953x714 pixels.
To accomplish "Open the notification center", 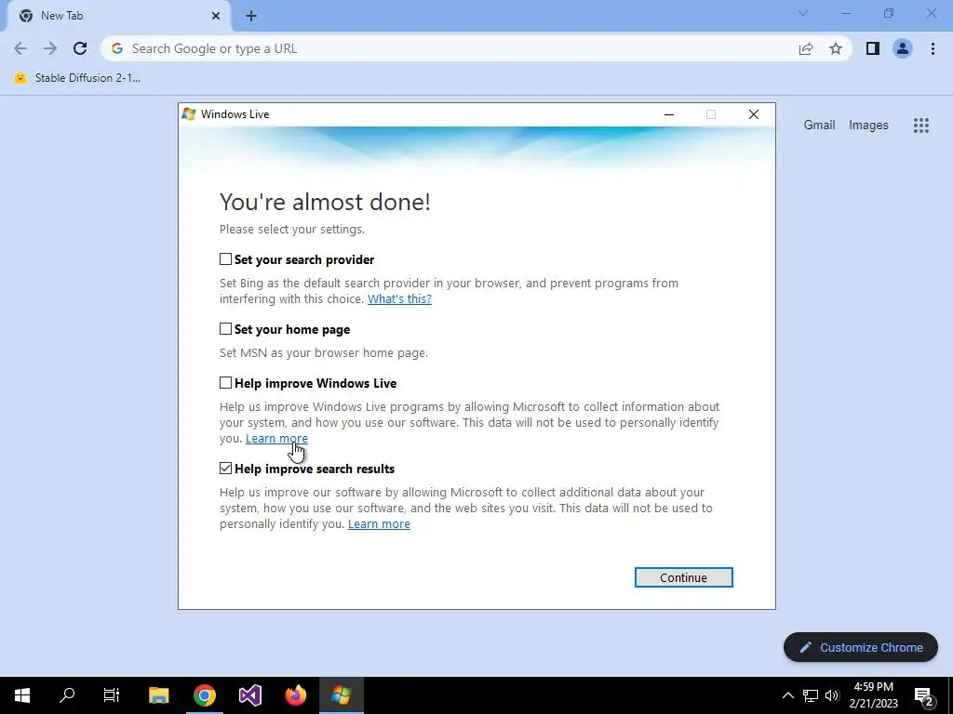I will point(924,695).
